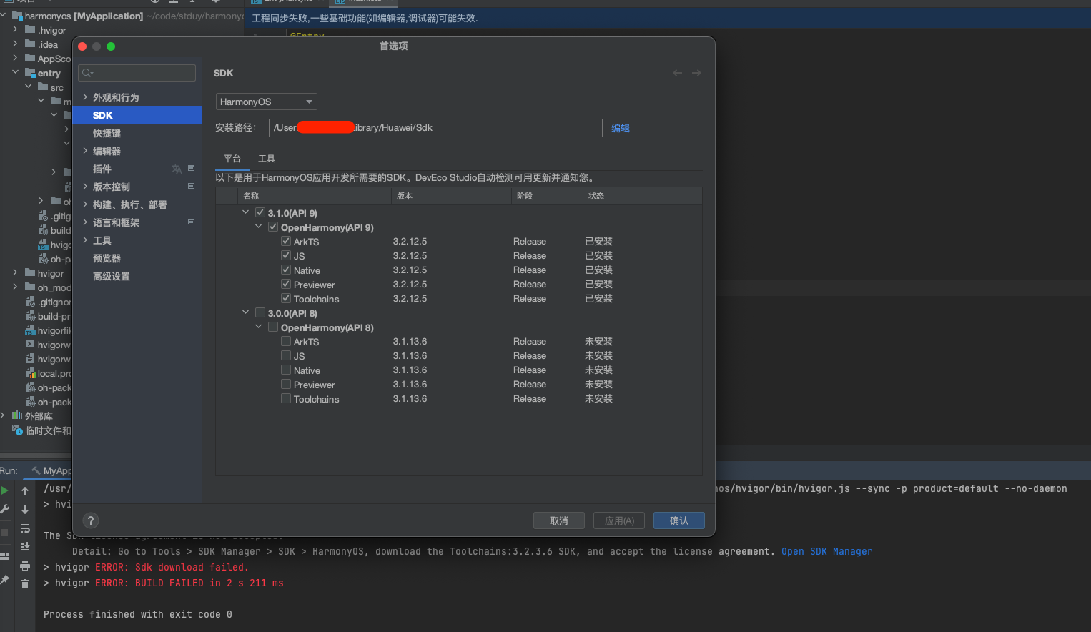Collapse the 3.0.0(API 8) group
1091x632 pixels.
coord(246,312)
